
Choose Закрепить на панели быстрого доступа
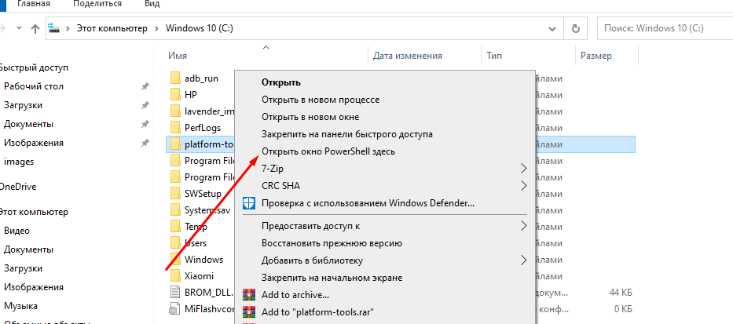347,134
